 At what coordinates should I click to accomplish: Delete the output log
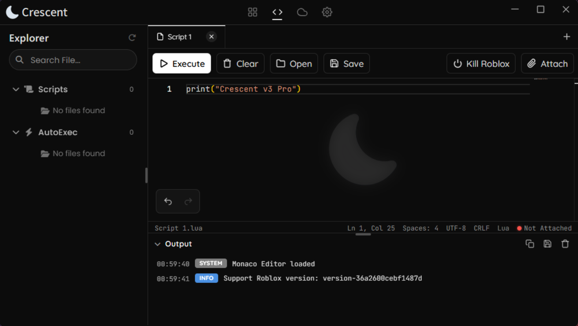(565, 244)
